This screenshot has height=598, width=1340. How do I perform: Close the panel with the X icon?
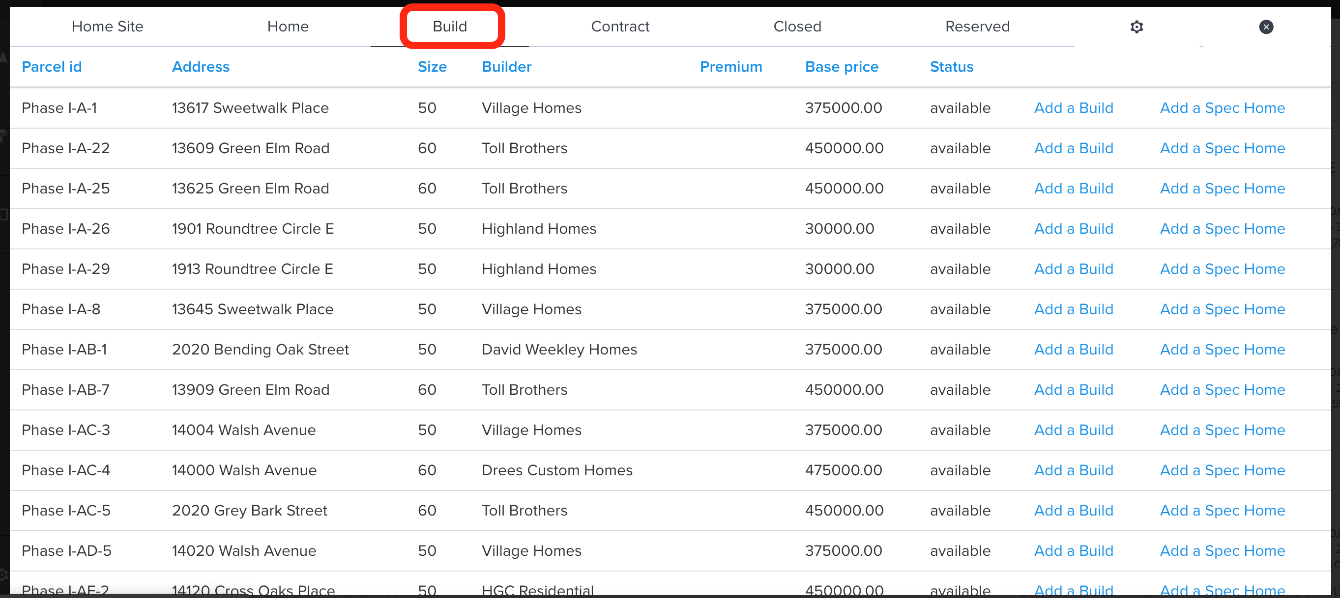(1266, 27)
